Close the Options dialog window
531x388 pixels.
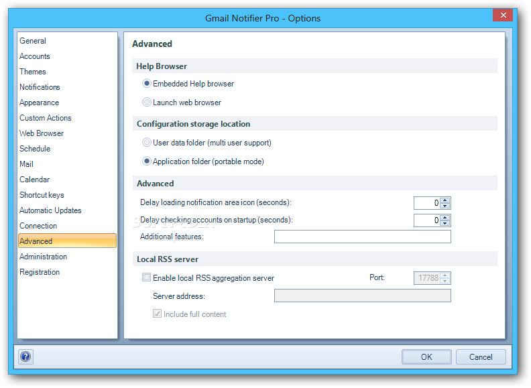pyautogui.click(x=503, y=15)
